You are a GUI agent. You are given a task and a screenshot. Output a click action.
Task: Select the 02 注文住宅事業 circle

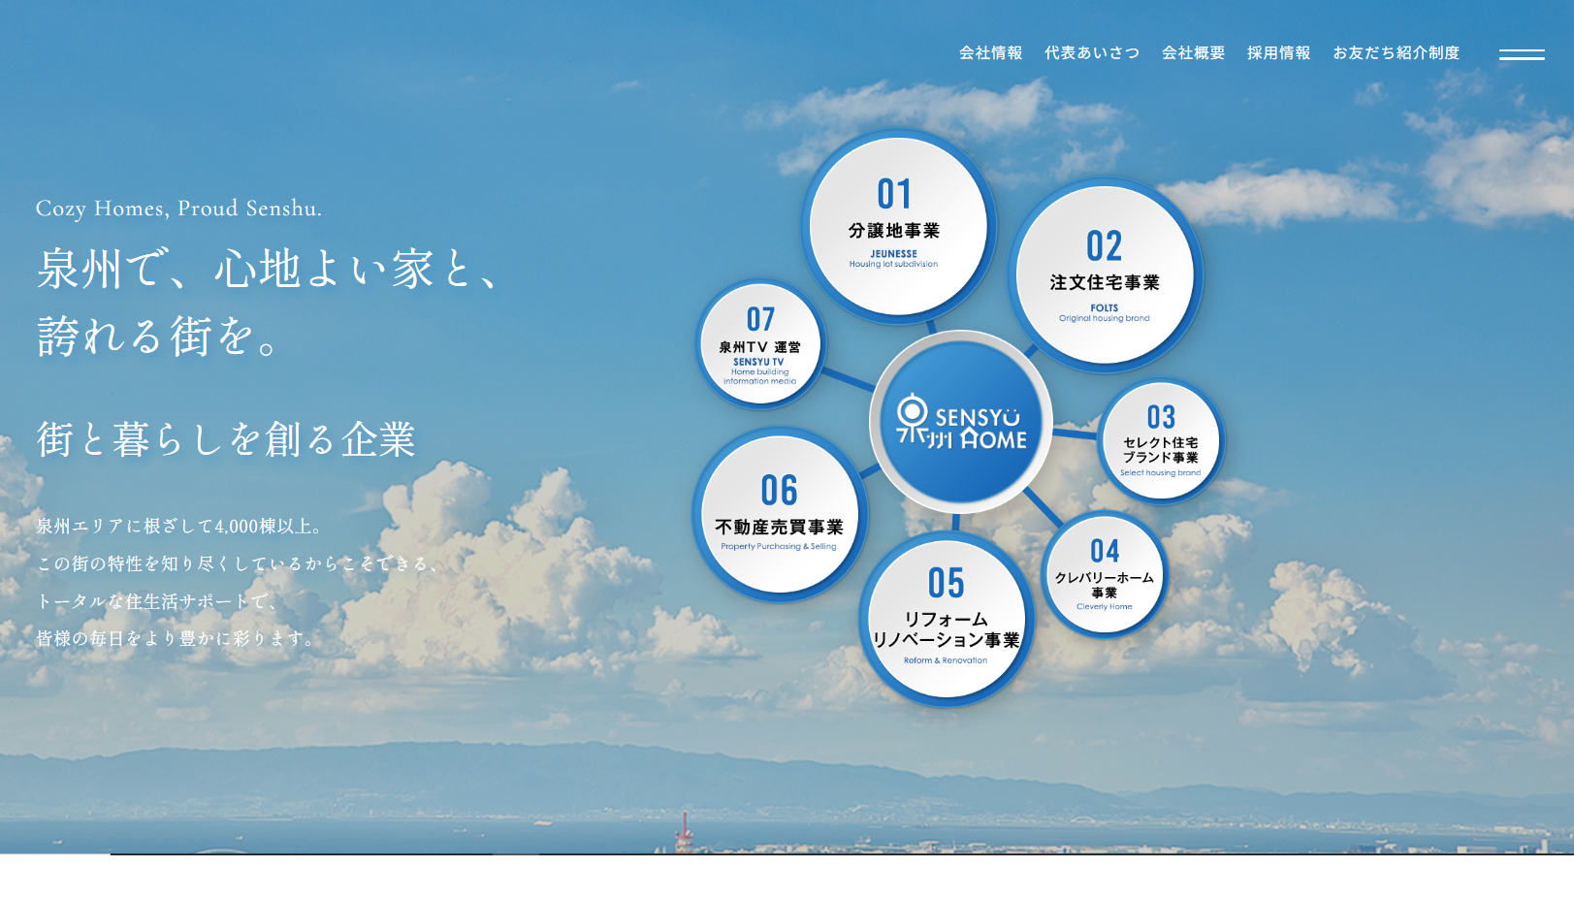(x=1105, y=274)
